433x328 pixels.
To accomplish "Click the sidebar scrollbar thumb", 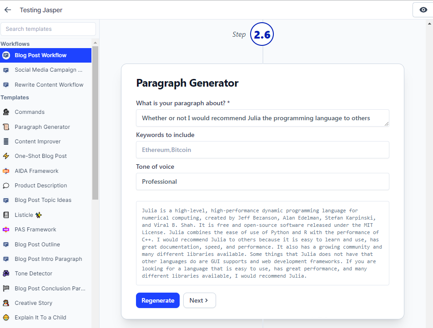I will pyautogui.click(x=95, y=123).
